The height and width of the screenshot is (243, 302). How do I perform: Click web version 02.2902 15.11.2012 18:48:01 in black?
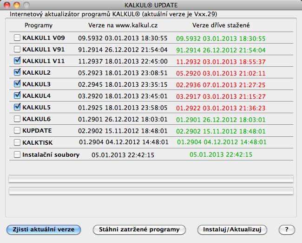click(123, 131)
